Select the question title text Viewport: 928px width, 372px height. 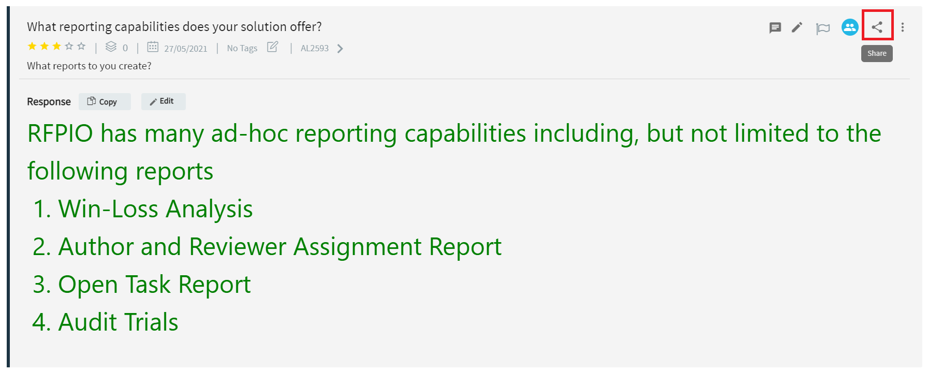click(x=174, y=27)
